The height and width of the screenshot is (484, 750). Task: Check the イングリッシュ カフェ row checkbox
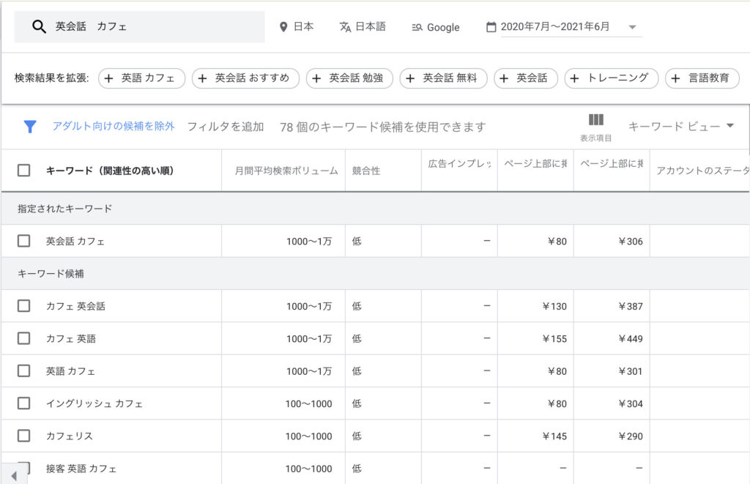pos(24,403)
